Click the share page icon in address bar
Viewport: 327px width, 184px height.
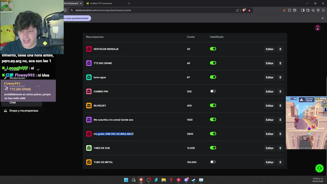click(238, 10)
